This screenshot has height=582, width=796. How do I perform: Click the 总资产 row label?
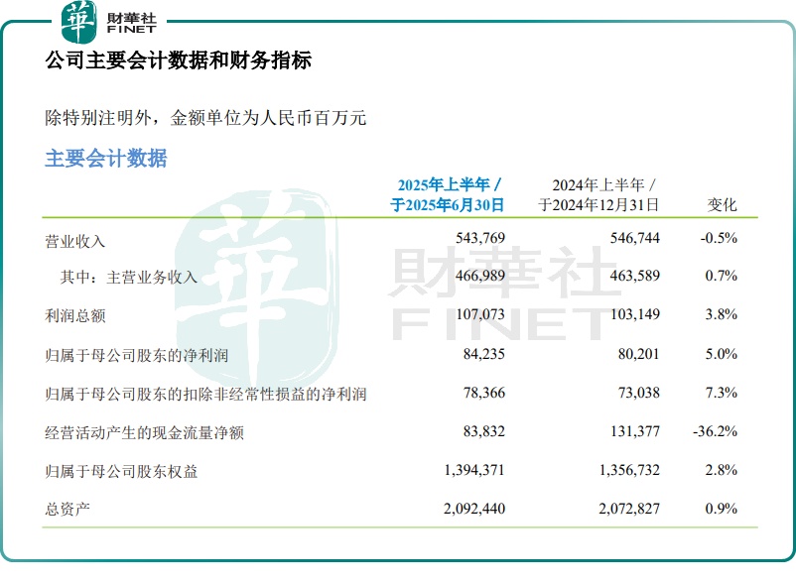point(67,509)
